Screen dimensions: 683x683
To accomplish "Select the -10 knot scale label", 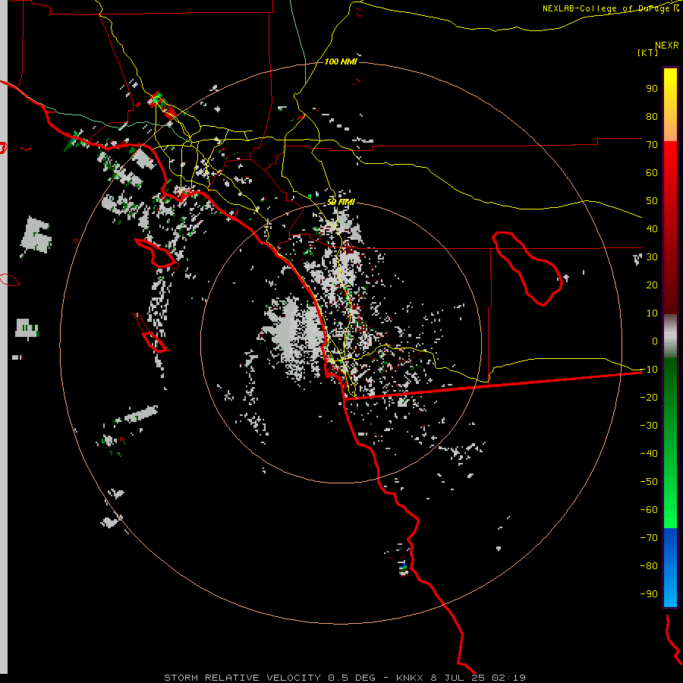I will [x=649, y=370].
